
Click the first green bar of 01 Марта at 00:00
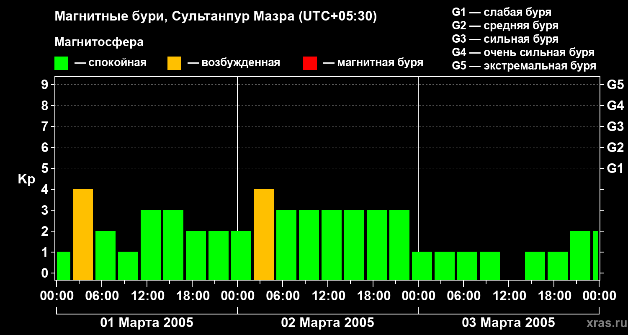pos(64,266)
